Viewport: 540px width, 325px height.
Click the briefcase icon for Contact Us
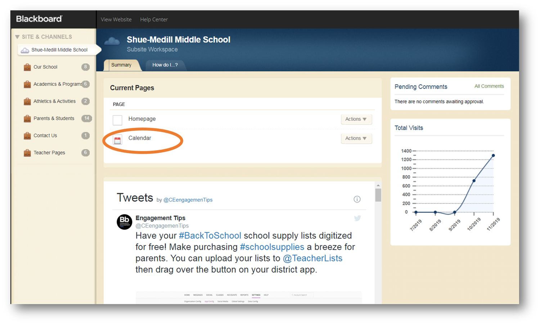tap(27, 136)
